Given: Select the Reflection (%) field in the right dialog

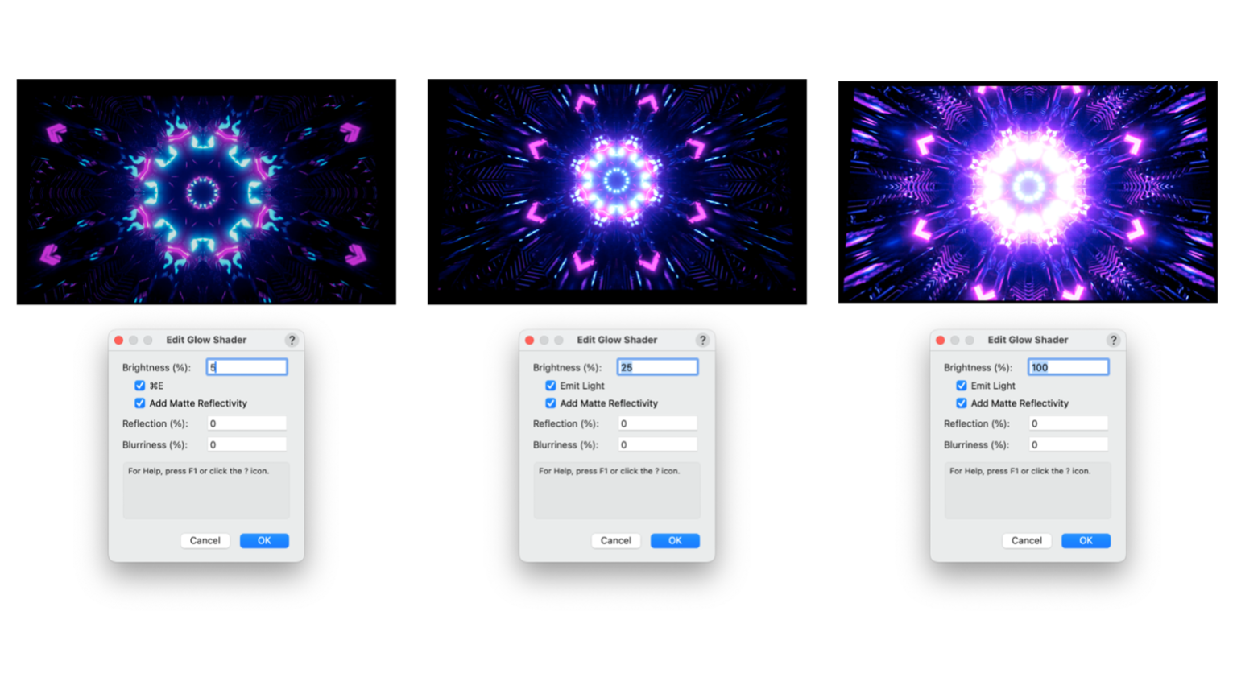Looking at the screenshot, I should pos(1068,423).
